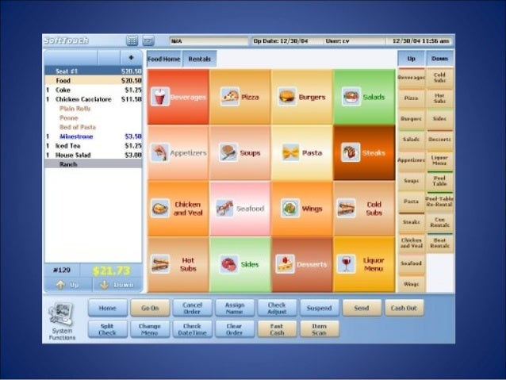This screenshot has height=380, width=506.
Task: Click the Clear Order button
Action: click(x=235, y=329)
